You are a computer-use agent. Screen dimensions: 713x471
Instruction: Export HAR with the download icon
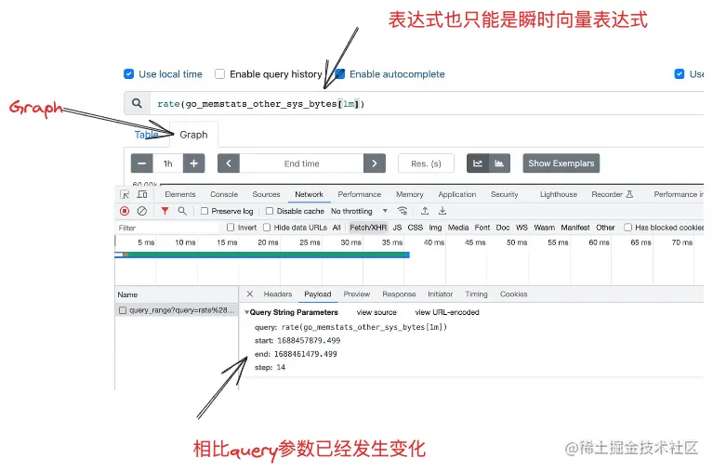tap(442, 211)
